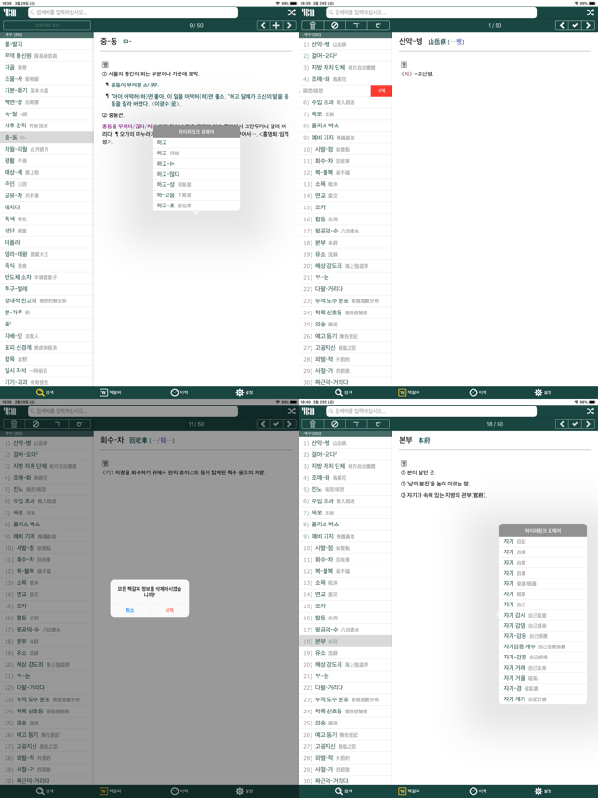Go to previous entry from 9 / 50
The width and height of the screenshot is (598, 798).
click(x=262, y=26)
